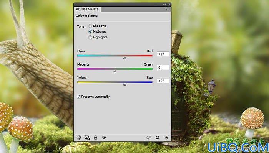The width and height of the screenshot is (269, 153).
Task: Click the Magenta-Green slider handle
Action: point(115,71)
